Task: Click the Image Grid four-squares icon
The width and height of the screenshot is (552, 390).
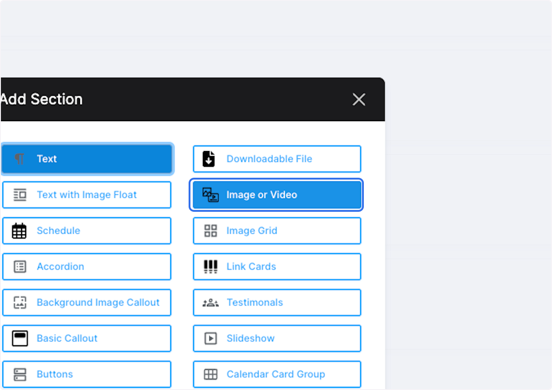Action: (210, 231)
